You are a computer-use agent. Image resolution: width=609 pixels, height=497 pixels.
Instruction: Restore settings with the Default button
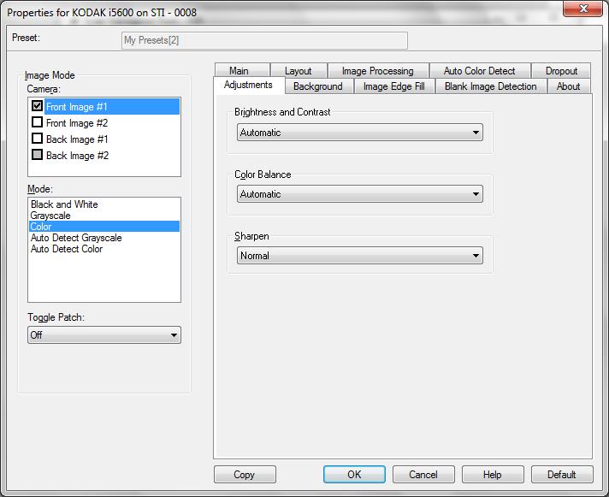point(562,475)
